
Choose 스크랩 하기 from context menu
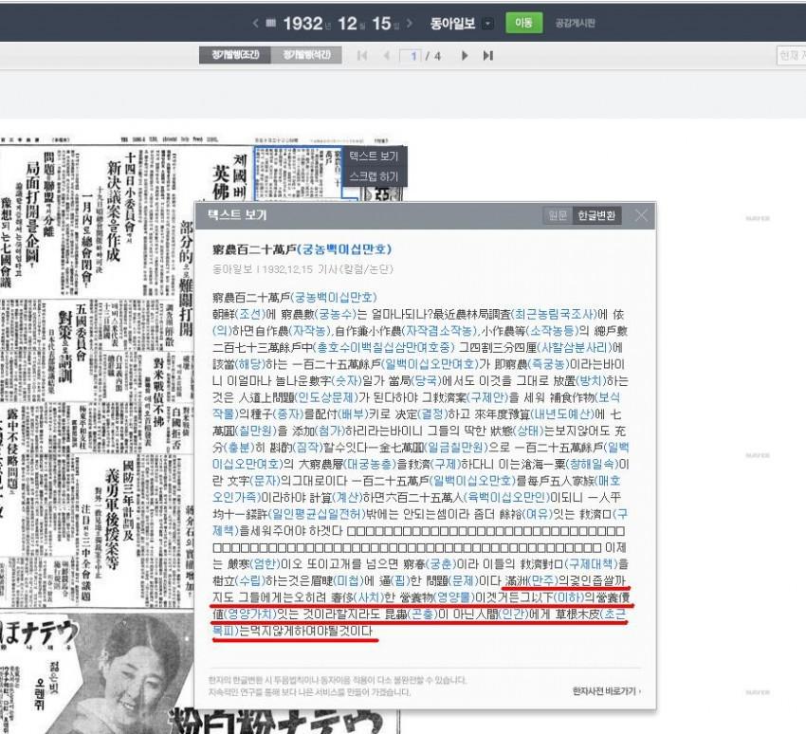tap(374, 176)
